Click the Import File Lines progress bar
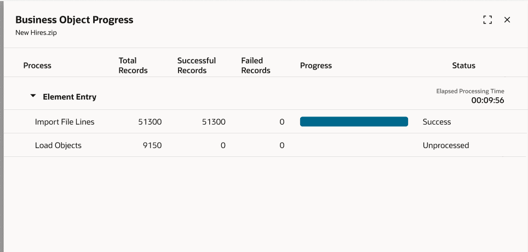 (x=354, y=122)
